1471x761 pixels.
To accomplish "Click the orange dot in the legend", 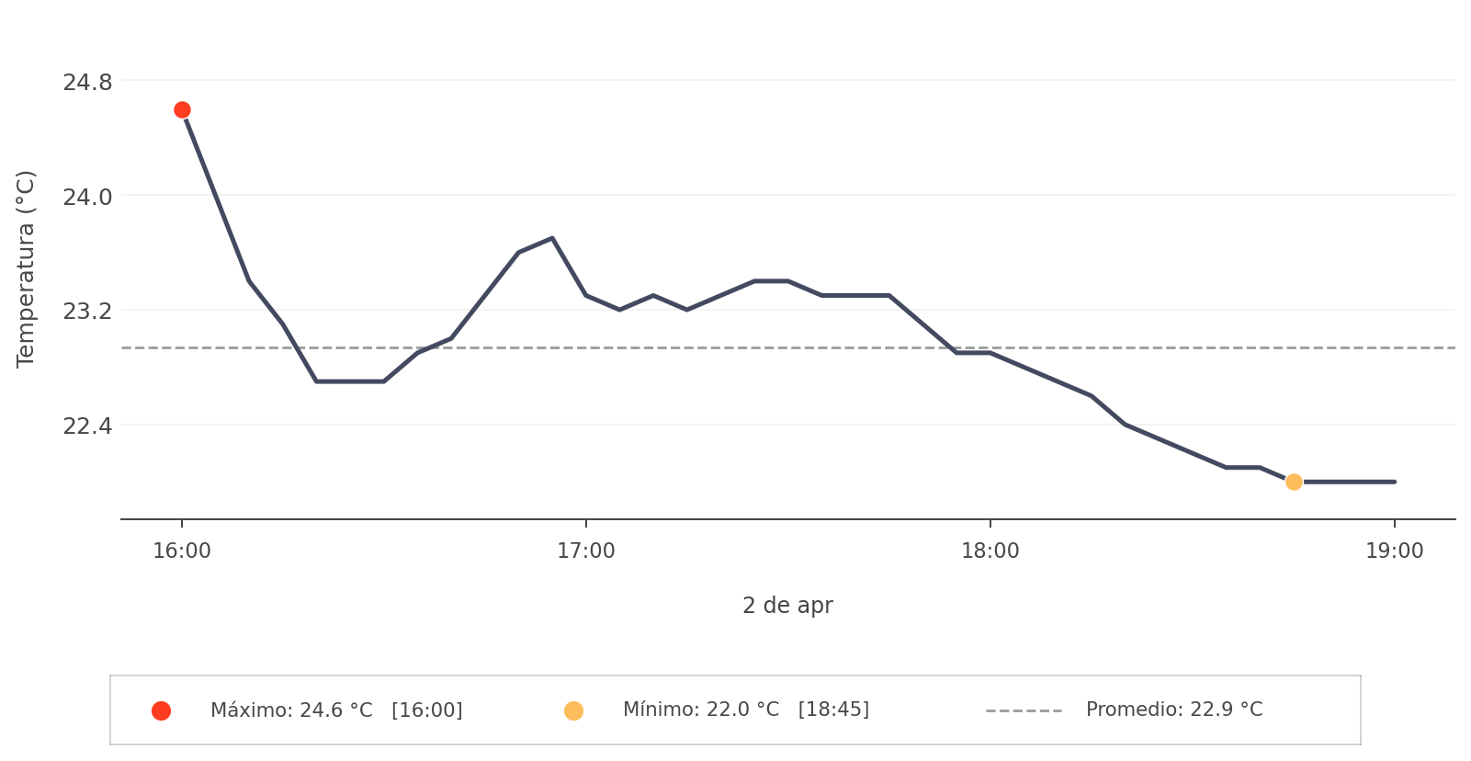I will (x=573, y=710).
